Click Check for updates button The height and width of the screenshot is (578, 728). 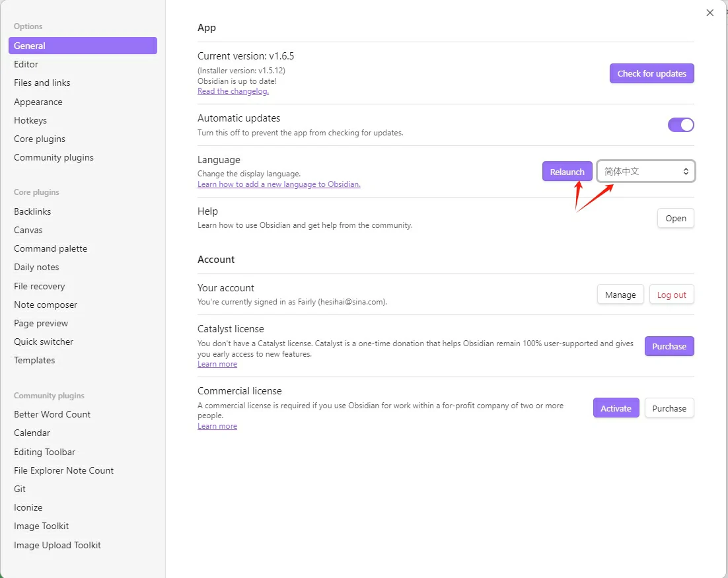coord(651,73)
